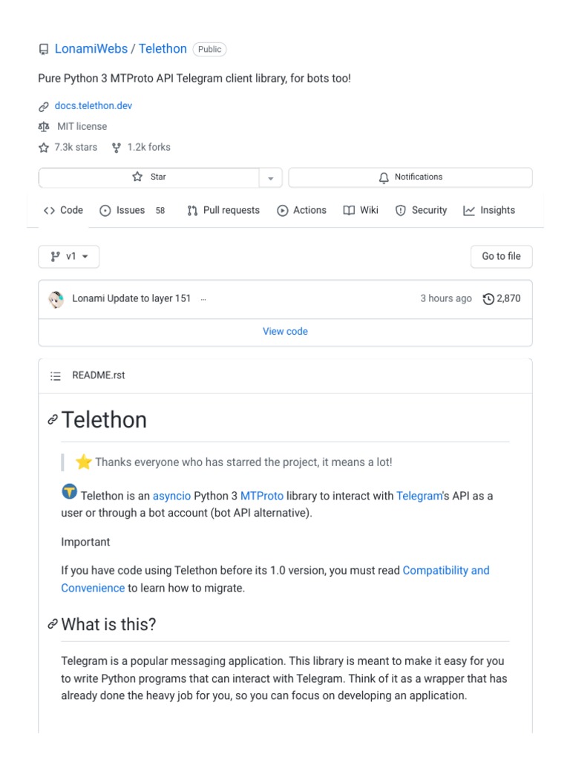Click the commit history clock icon

488,299
